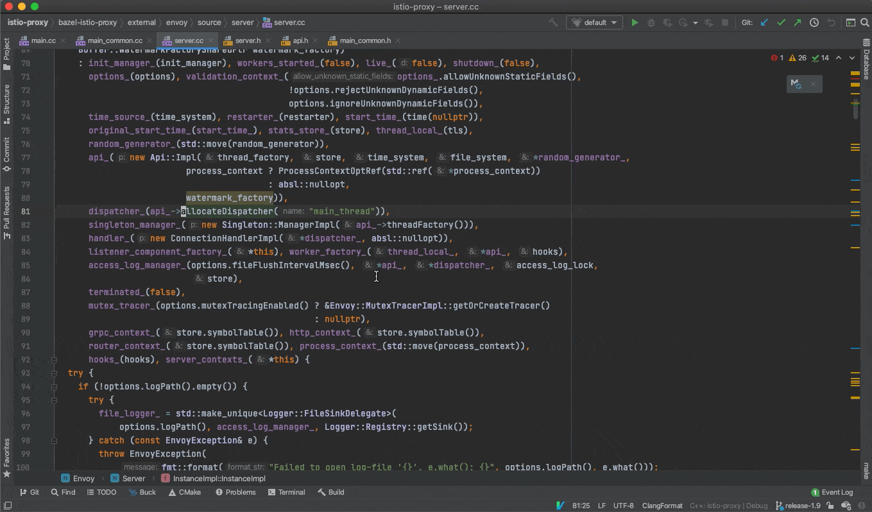Push commits with the green Git arrow
The height and width of the screenshot is (512, 872).
(797, 22)
